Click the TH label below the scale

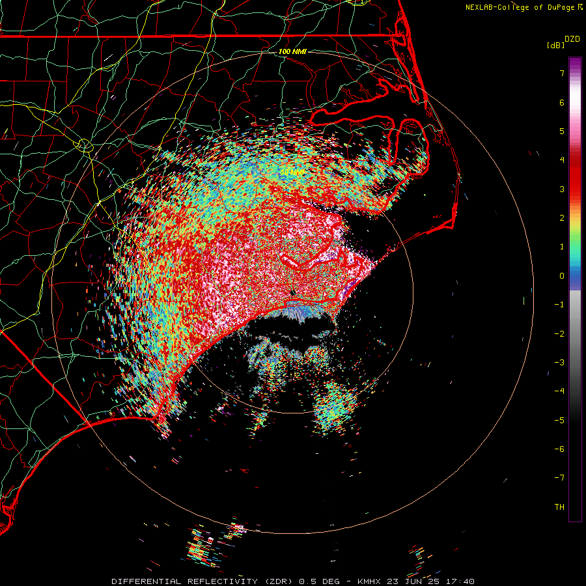[559, 507]
